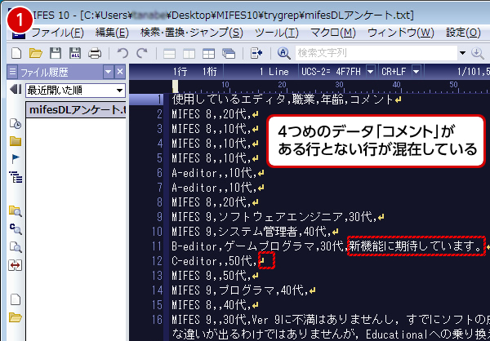Click the Print icon in toolbar
The width and height of the screenshot is (490, 341).
pos(95,53)
